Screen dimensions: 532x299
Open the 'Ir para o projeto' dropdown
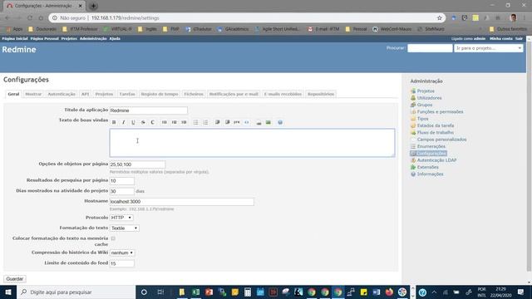(x=489, y=48)
